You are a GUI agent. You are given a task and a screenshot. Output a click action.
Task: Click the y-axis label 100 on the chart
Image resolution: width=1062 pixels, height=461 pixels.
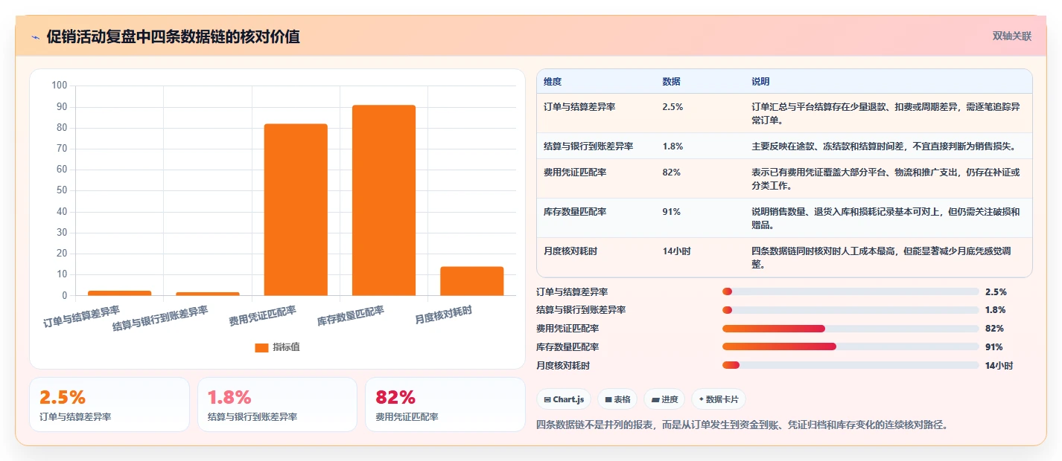coord(60,86)
